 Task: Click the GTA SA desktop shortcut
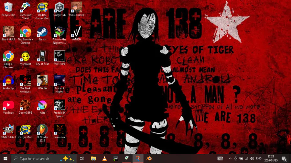click(42, 82)
